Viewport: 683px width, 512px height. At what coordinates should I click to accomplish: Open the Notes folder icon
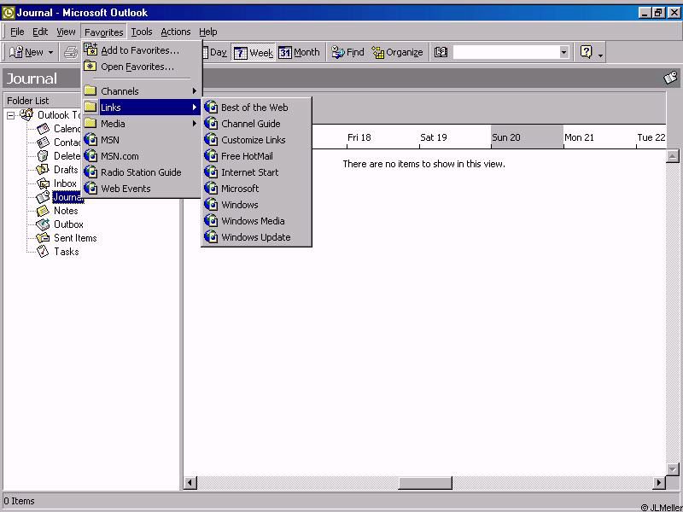point(43,211)
